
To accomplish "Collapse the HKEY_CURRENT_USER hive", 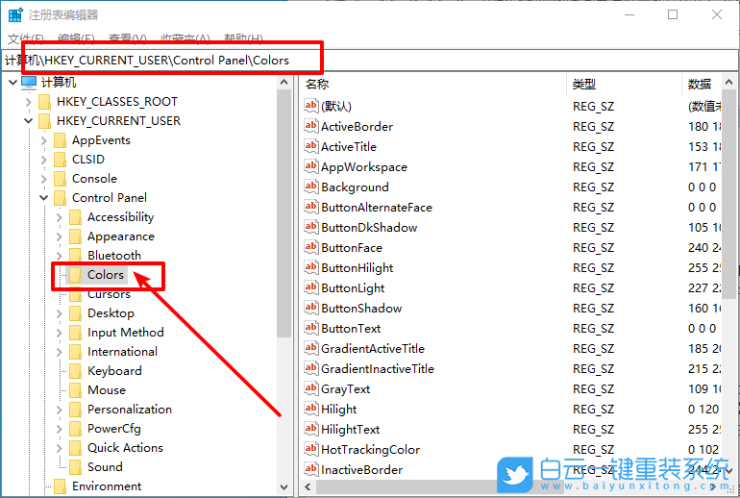I will [x=28, y=121].
